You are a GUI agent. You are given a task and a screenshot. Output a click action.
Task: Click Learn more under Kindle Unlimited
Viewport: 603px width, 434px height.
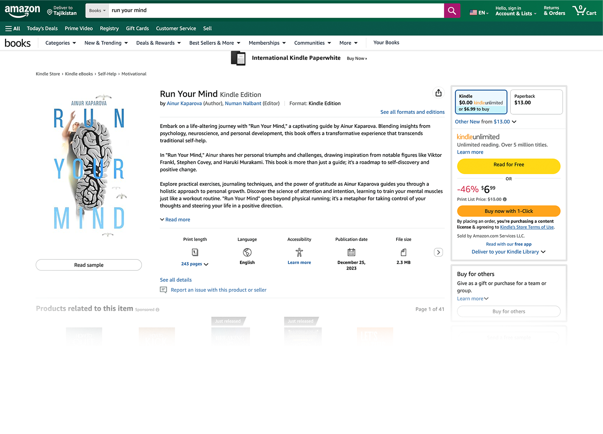pyautogui.click(x=470, y=152)
